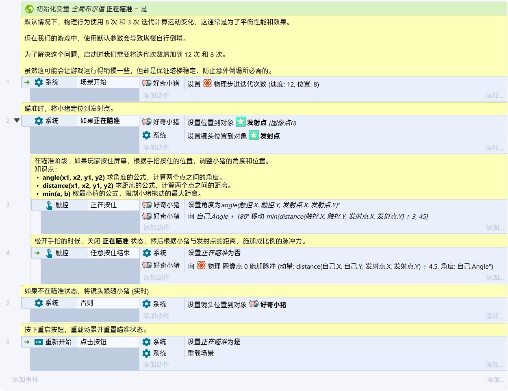Select the 初始化变量 全局布尔值 正在瞄准 row
Image resolution: width=508 pixels, height=391 pixels.
[264, 9]
